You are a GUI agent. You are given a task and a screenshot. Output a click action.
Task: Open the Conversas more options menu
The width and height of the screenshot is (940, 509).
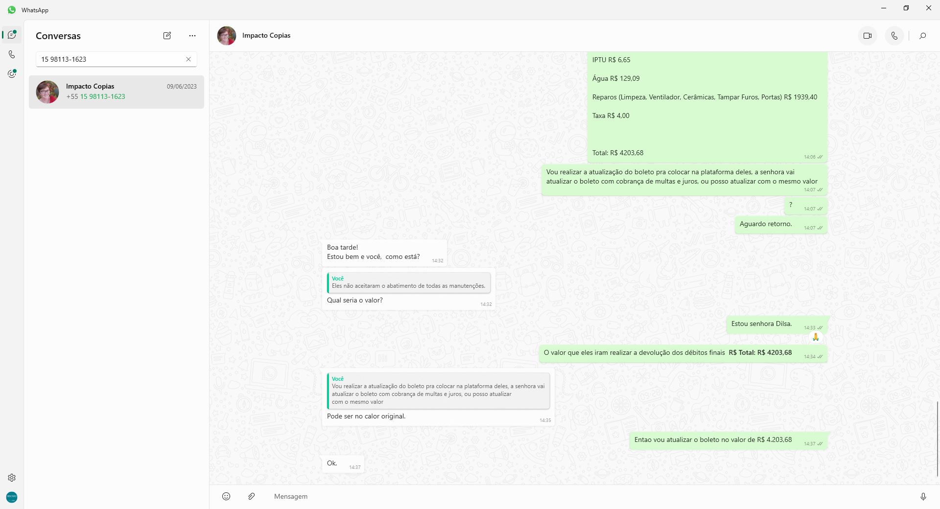192,35
